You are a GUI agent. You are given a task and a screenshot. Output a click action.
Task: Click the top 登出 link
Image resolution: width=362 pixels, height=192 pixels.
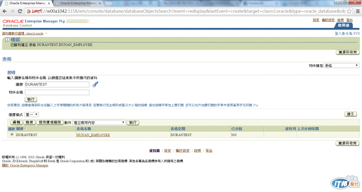tap(349, 20)
